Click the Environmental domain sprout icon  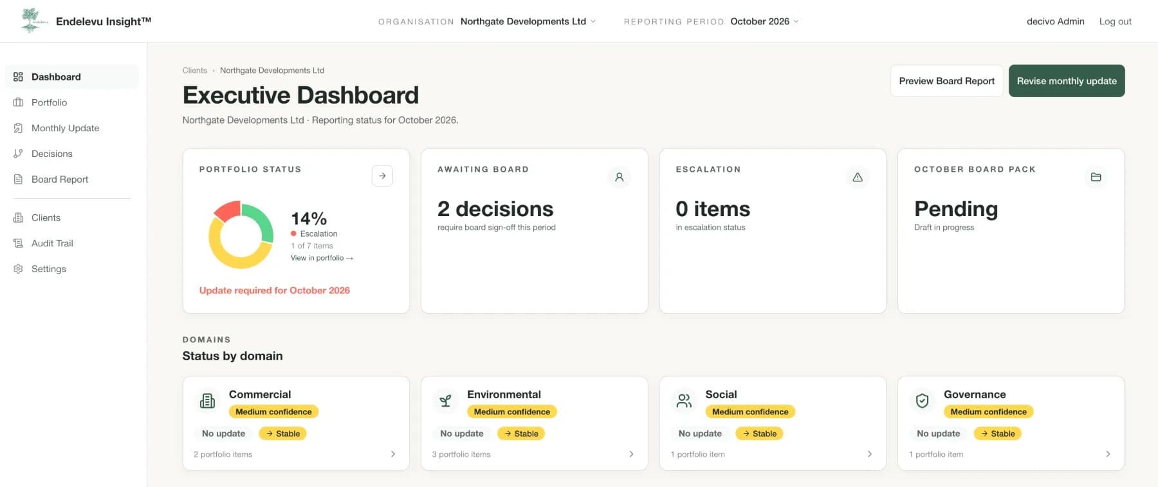pyautogui.click(x=445, y=401)
